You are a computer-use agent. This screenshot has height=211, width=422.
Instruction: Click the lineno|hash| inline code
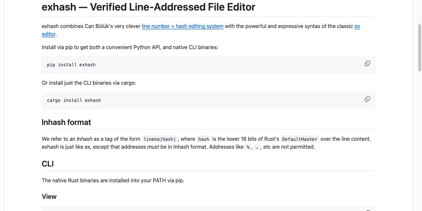tap(160, 139)
